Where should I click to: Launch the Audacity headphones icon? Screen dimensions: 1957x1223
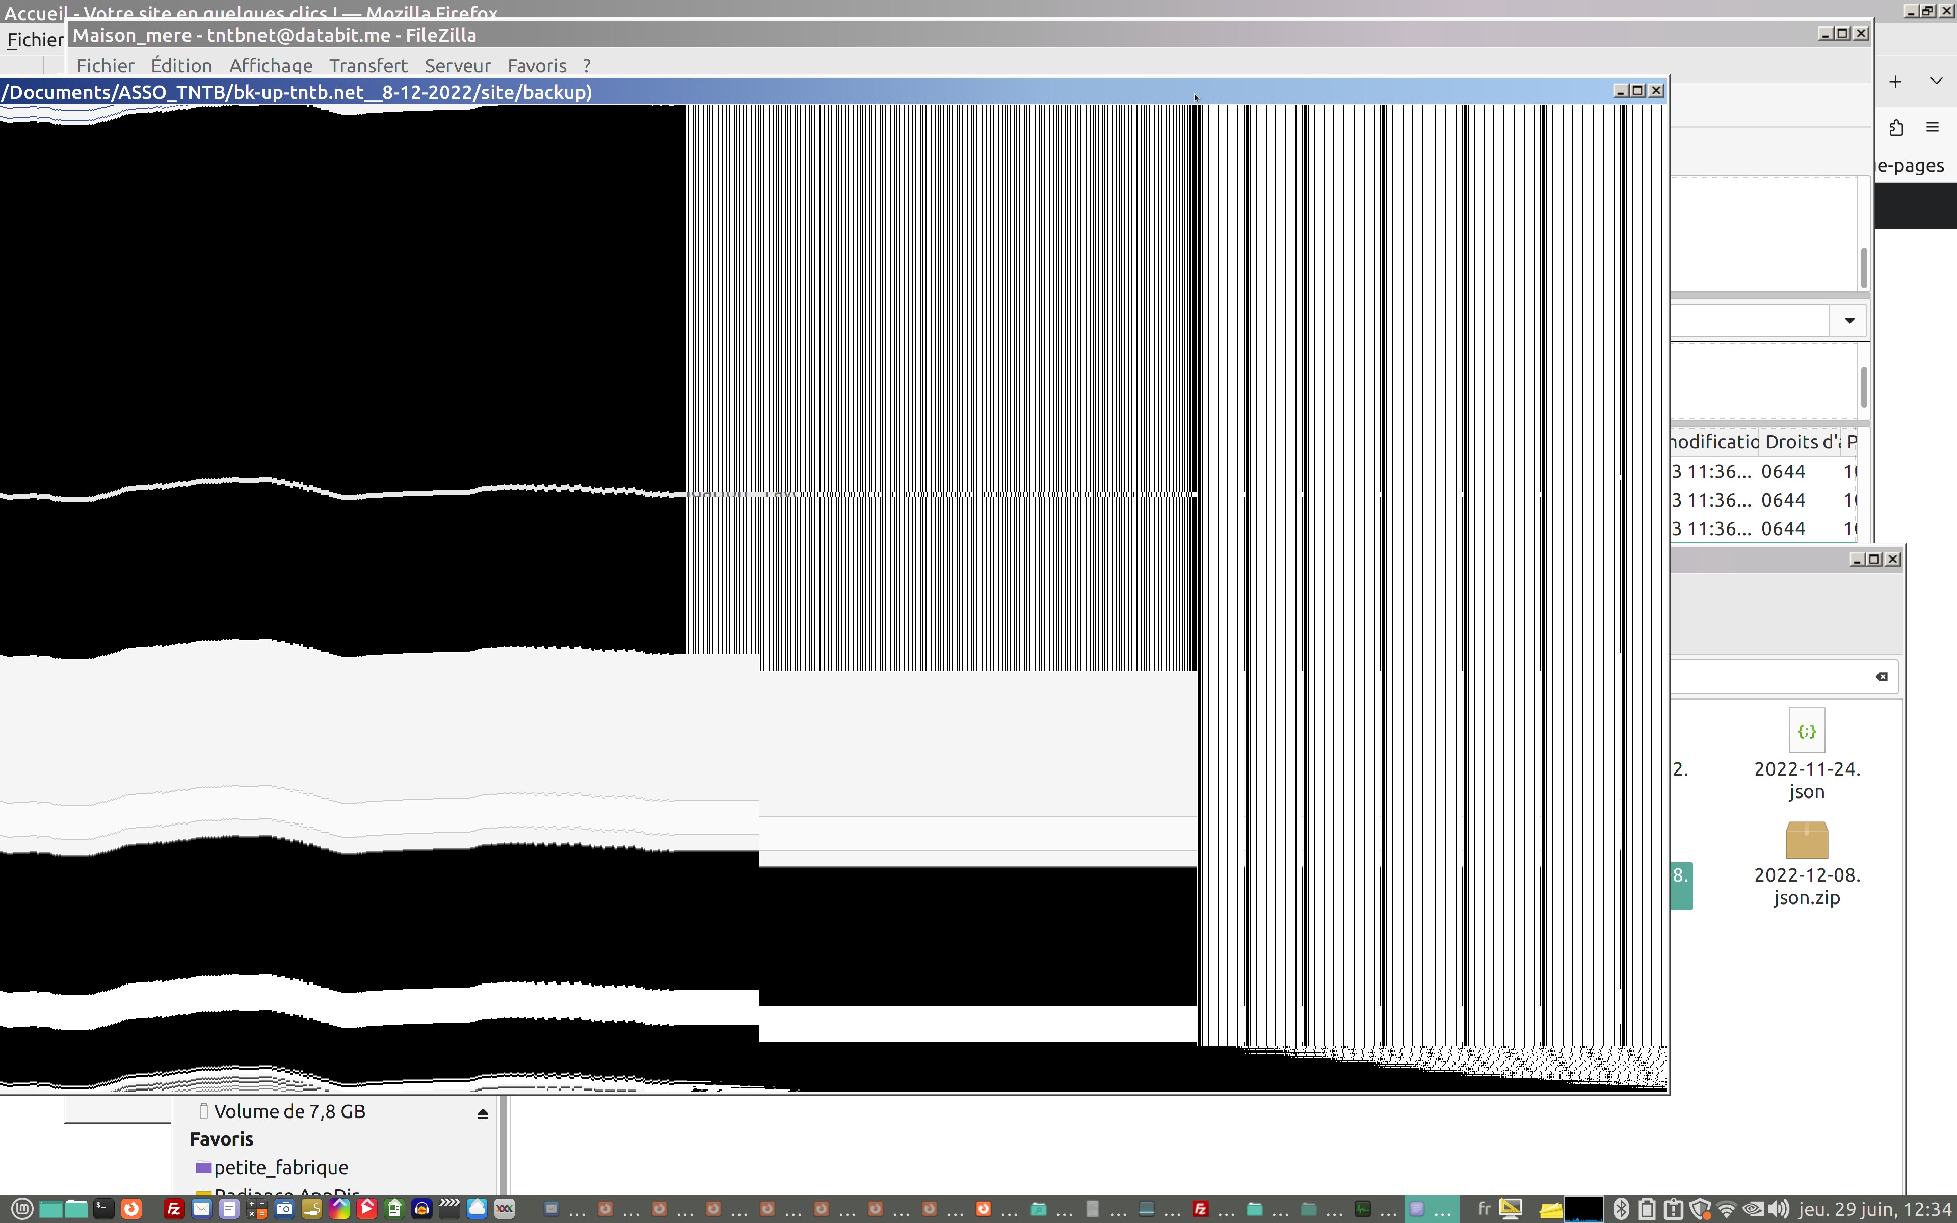tap(422, 1209)
